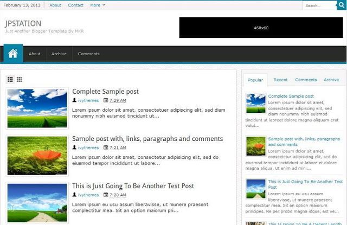Click author icon beside Complete Sample post
This screenshot has height=225, width=347.
tap(74, 100)
